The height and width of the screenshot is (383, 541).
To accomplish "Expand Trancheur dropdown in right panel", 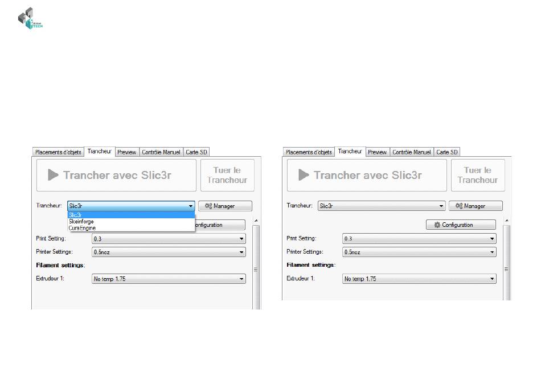I will [382, 206].
